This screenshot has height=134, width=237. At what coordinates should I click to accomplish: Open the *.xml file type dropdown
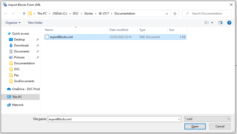pos(207,119)
